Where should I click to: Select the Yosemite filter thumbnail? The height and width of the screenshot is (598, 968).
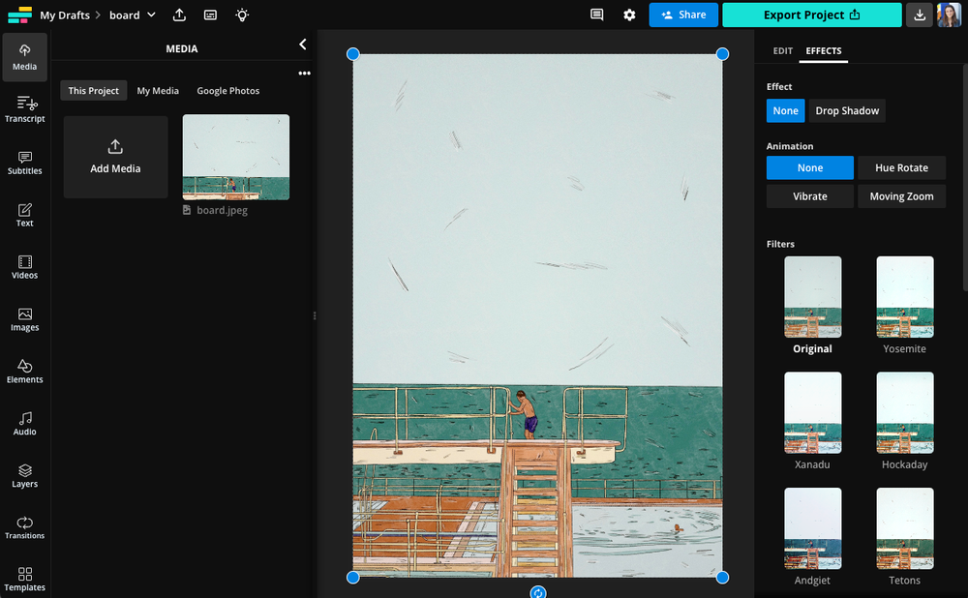coord(904,296)
